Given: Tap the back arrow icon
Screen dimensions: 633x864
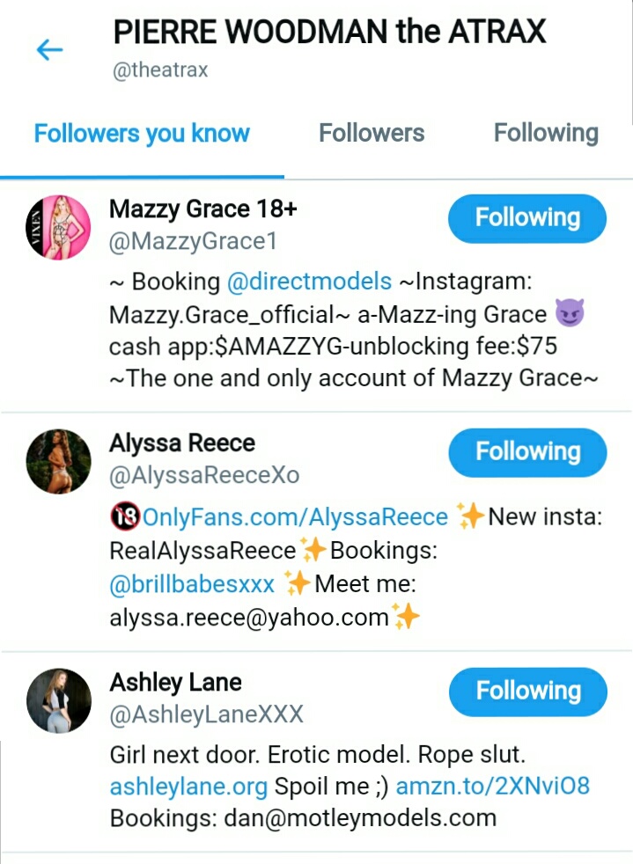Looking at the screenshot, I should (49, 50).
